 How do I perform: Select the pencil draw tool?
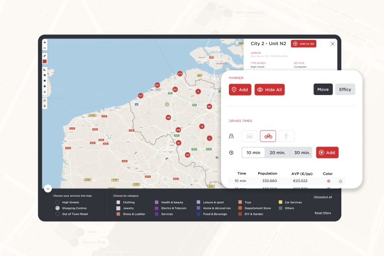45,56
